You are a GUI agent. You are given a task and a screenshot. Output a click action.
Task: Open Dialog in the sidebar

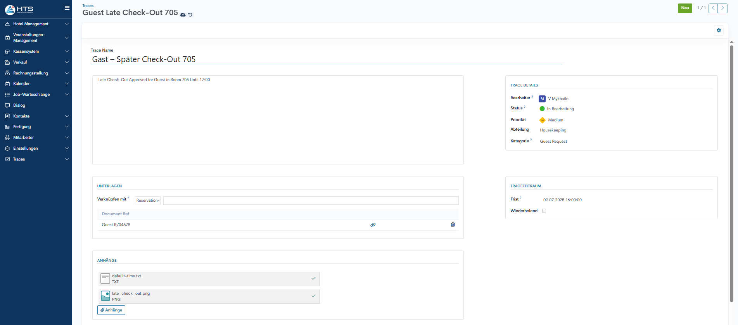[x=19, y=105]
